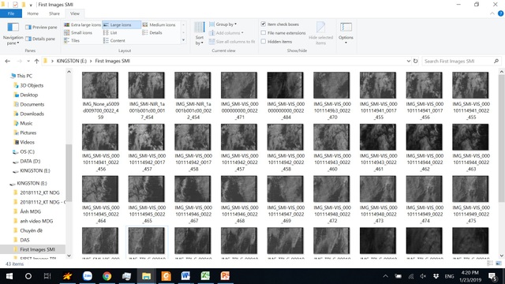
Task: Open Word from the taskbar
Action: [x=185, y=276]
